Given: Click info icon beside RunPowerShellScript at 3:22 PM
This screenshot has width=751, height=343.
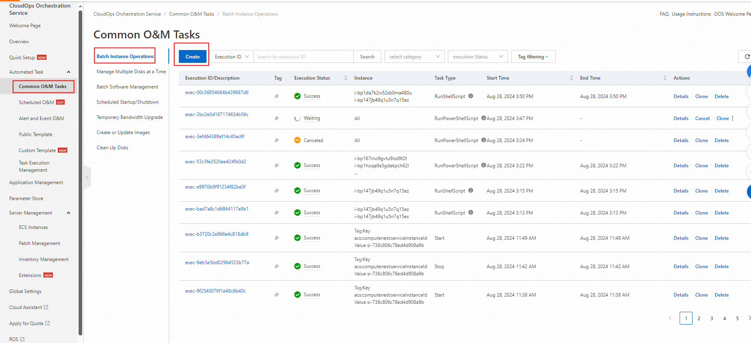Looking at the screenshot, I should (484, 165).
